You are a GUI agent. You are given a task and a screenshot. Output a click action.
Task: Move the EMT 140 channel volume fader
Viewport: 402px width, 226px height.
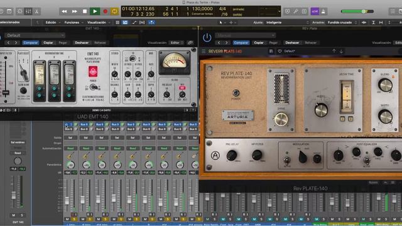click(14, 195)
